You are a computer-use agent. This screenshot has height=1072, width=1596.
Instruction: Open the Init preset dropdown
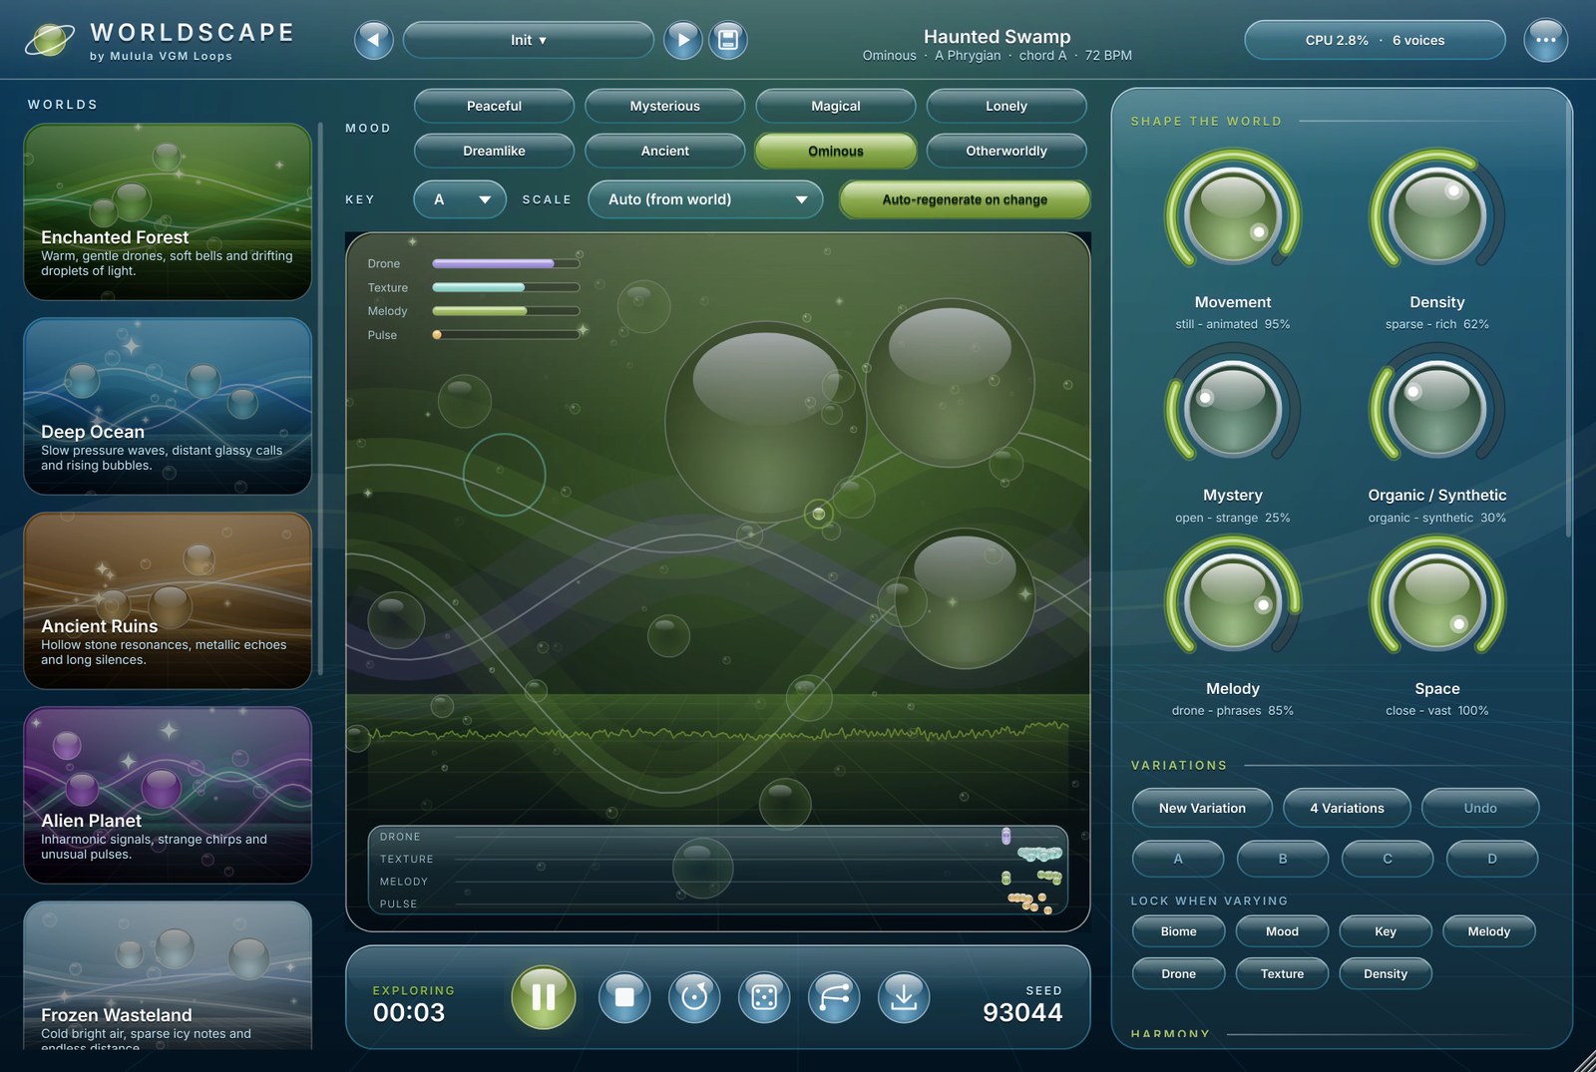pos(529,40)
